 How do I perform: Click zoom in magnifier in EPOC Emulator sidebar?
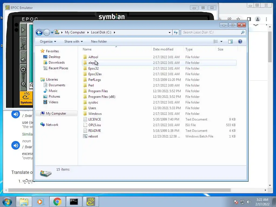click(x=23, y=70)
